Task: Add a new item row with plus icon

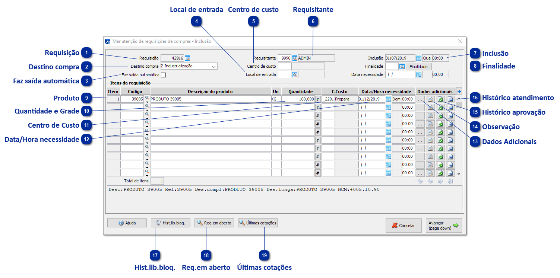Action: [x=459, y=91]
